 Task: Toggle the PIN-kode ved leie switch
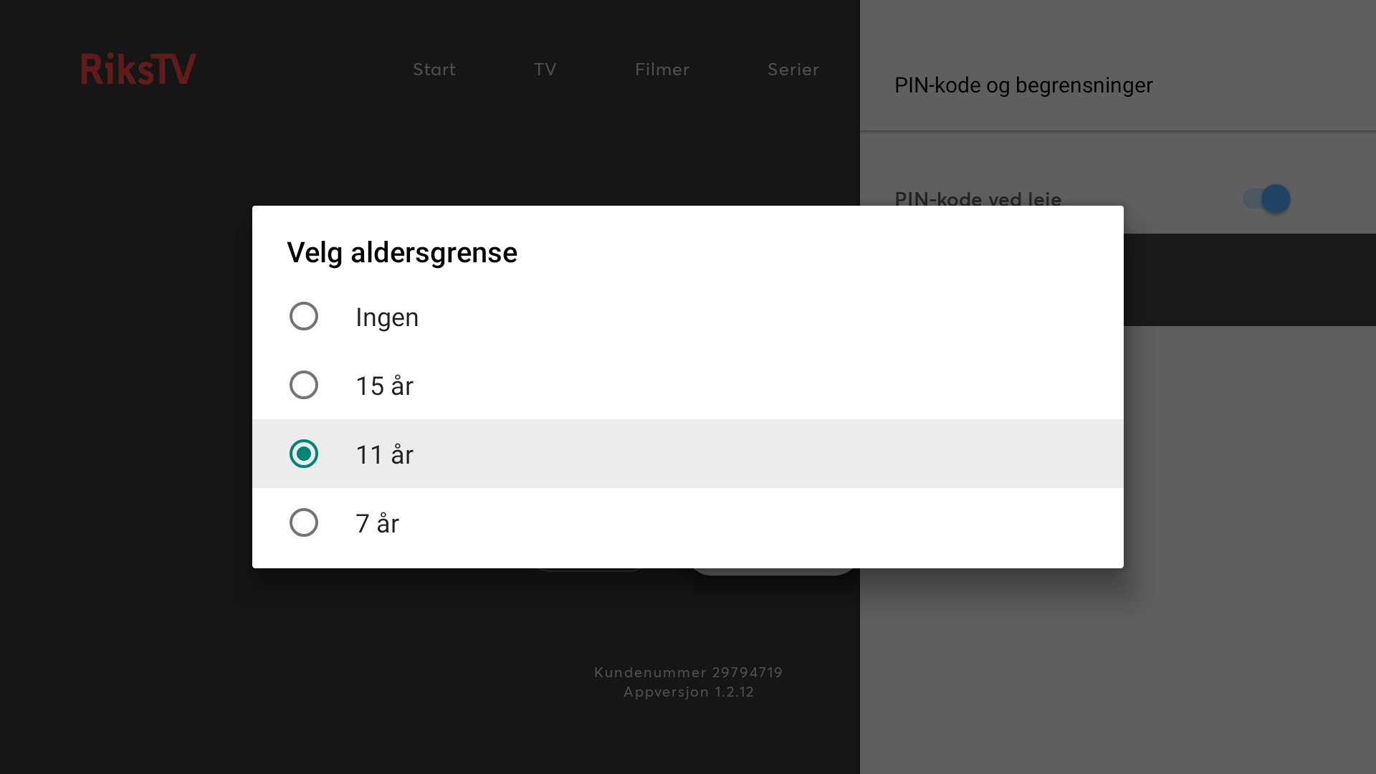[1267, 199]
